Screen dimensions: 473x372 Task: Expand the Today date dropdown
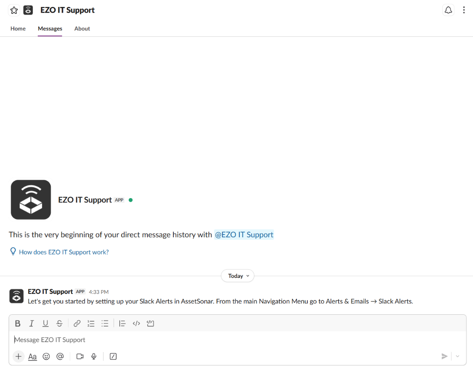point(238,276)
